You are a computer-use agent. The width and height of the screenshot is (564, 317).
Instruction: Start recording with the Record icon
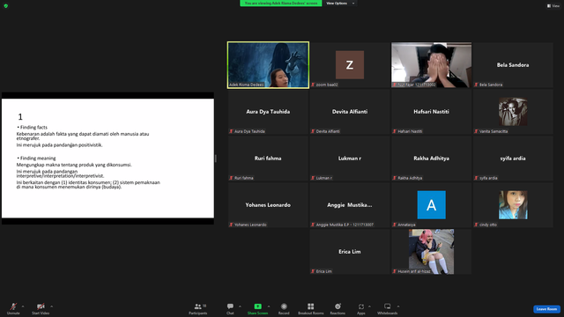[284, 306]
